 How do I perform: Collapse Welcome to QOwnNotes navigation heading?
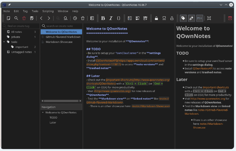coord(43,112)
